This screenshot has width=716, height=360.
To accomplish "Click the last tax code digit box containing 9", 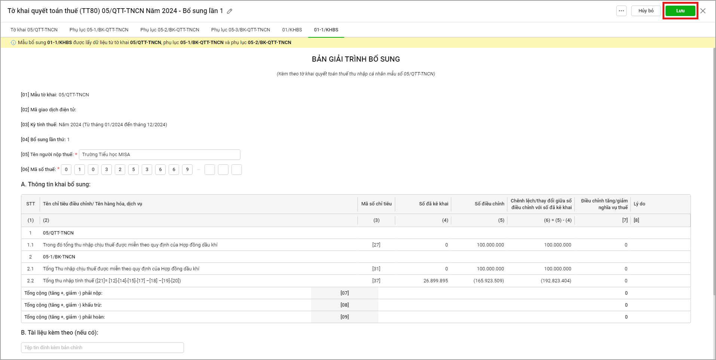I will click(x=187, y=170).
